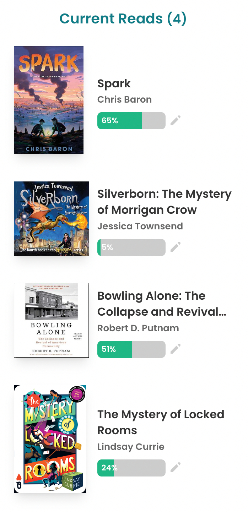The image size is (248, 512).
Task: Click the Current Reads (4) heading
Action: pyautogui.click(x=123, y=19)
